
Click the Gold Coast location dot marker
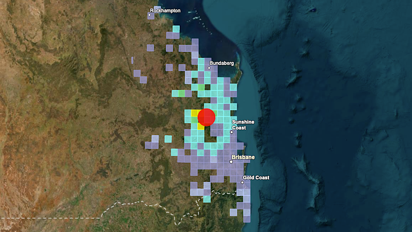[242, 183]
